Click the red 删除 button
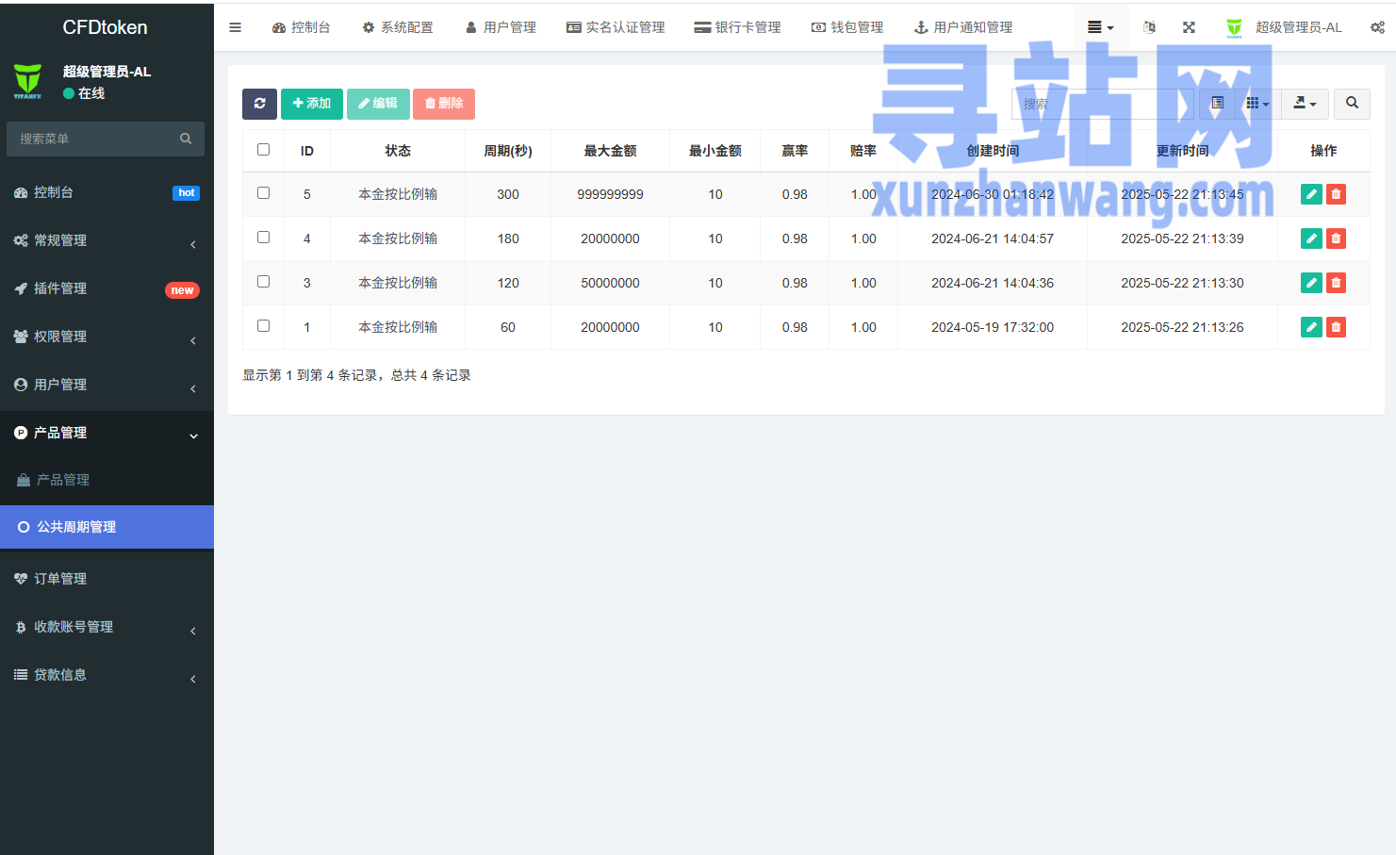The image size is (1396, 855). [x=444, y=104]
